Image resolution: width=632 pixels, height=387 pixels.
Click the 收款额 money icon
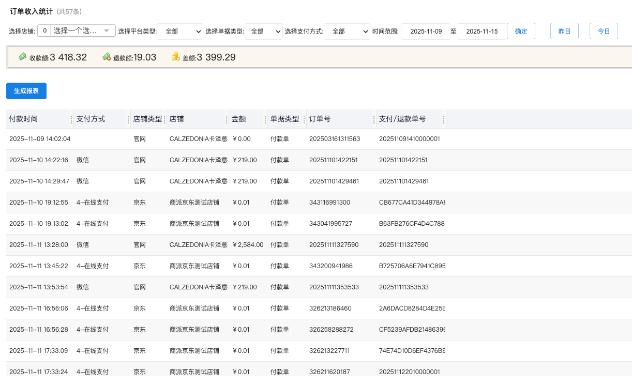(23, 57)
